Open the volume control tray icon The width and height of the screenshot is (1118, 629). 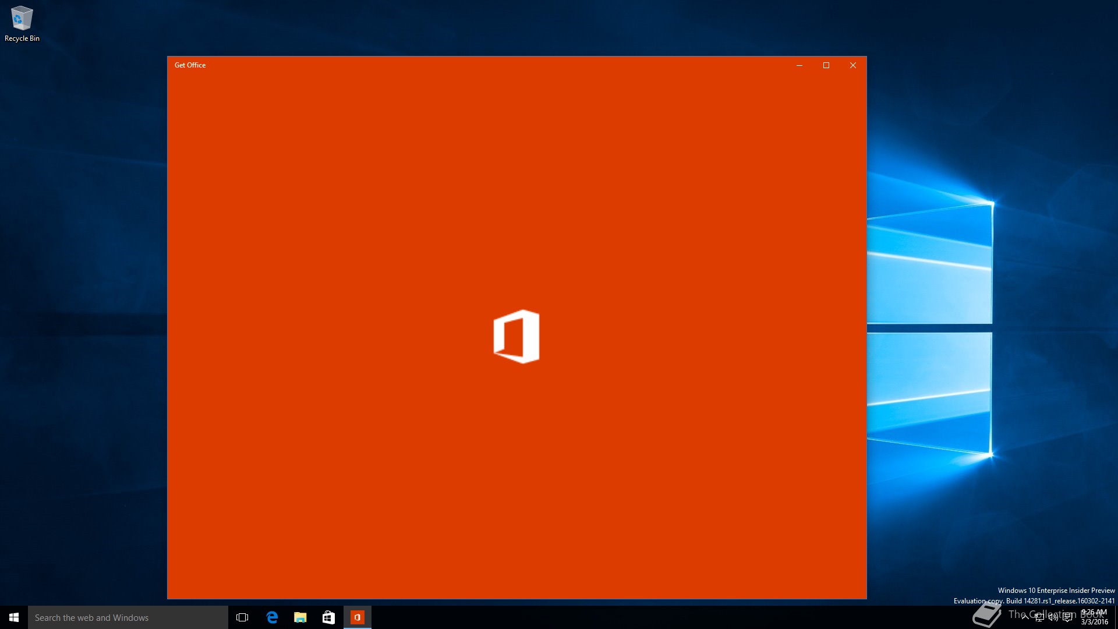point(1053,617)
